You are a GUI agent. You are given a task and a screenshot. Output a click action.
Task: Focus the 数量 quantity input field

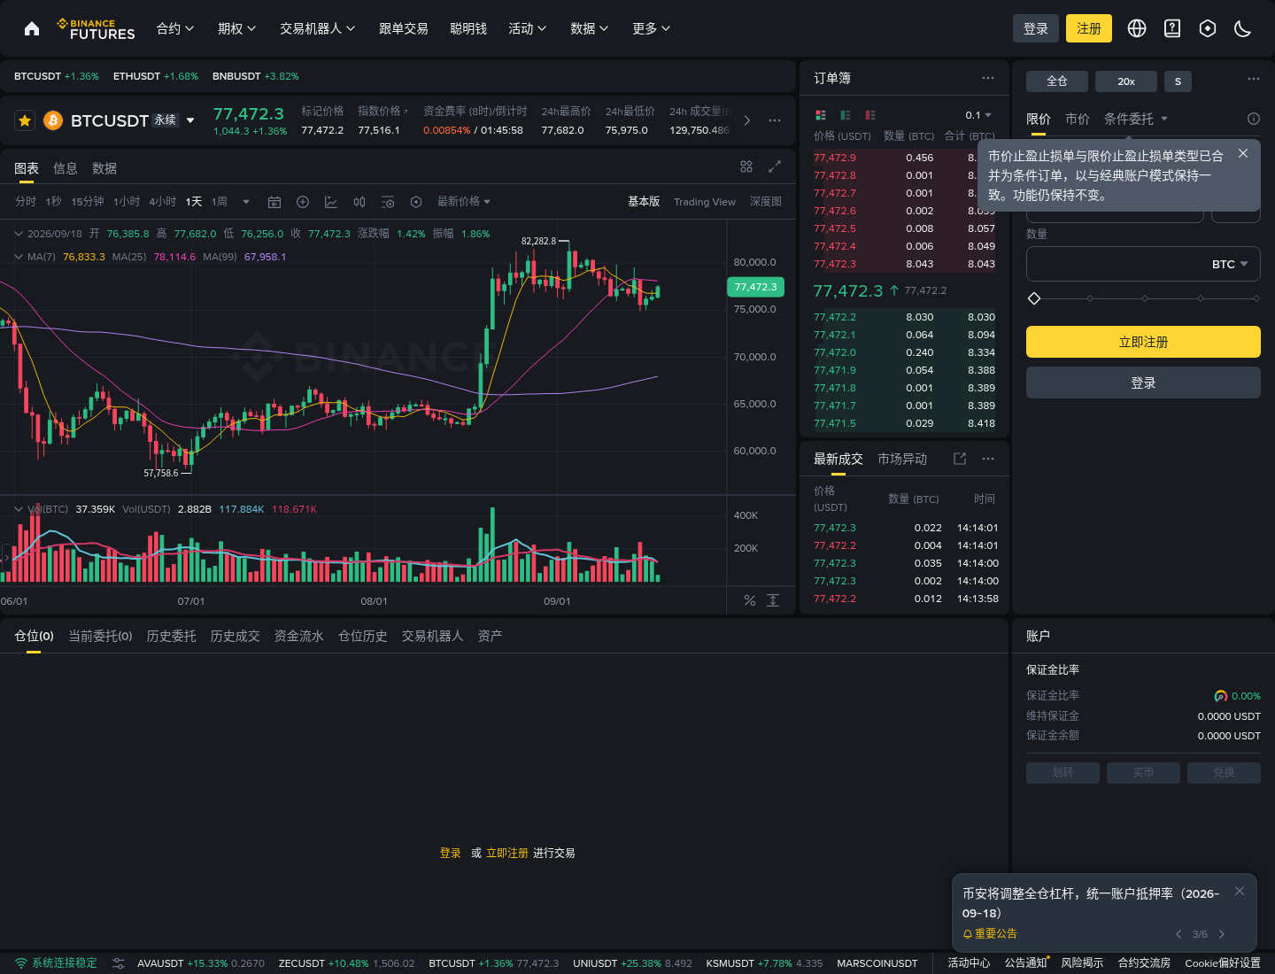(x=1143, y=264)
